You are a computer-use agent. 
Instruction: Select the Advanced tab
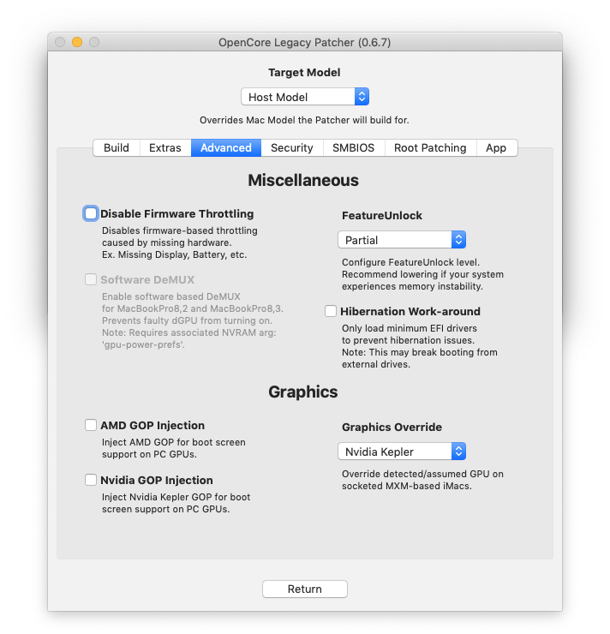coord(226,147)
